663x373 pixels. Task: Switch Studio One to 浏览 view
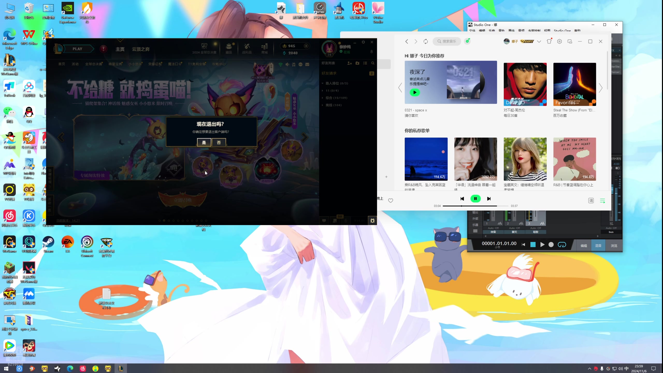[x=614, y=246]
